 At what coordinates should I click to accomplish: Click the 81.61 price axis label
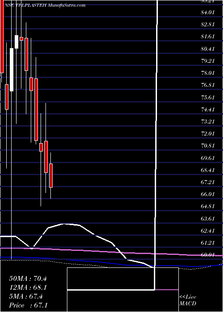208,37
